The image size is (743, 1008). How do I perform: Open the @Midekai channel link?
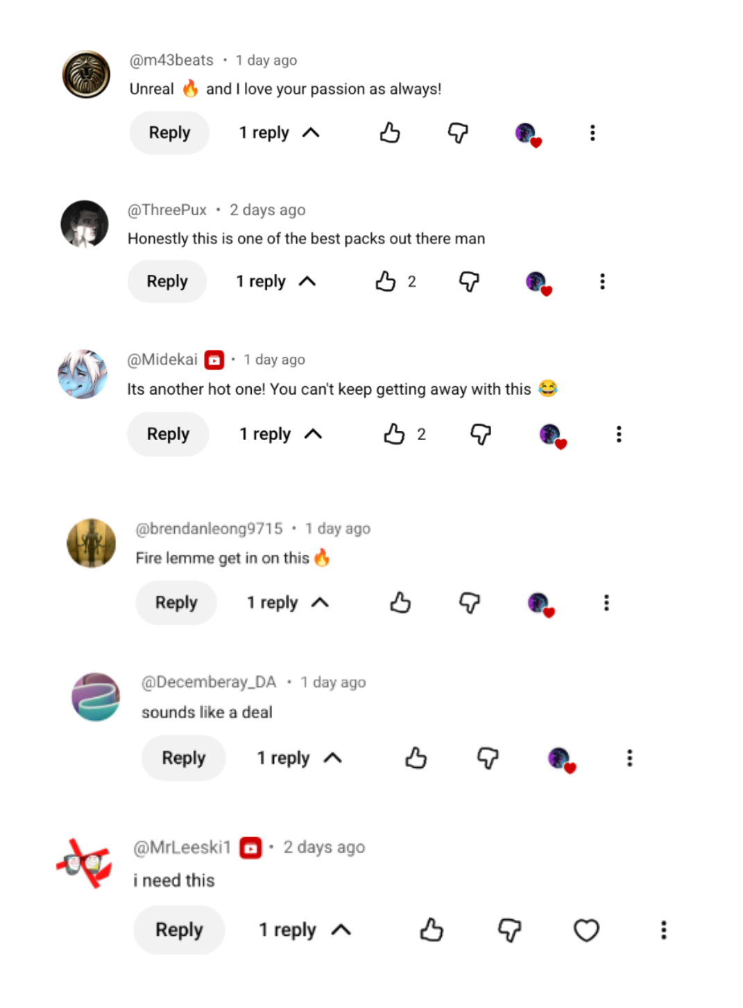click(x=162, y=360)
